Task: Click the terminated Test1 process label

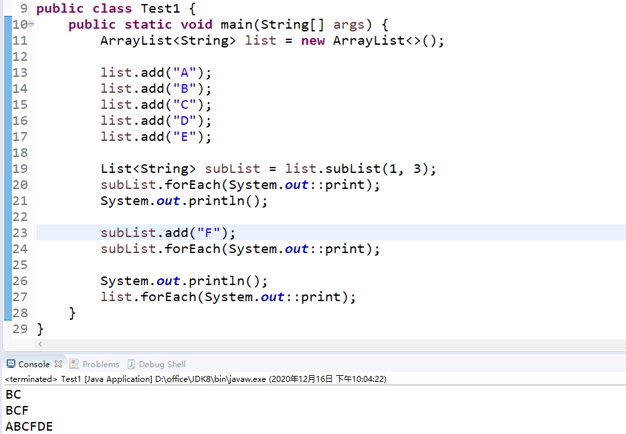Action: point(195,379)
